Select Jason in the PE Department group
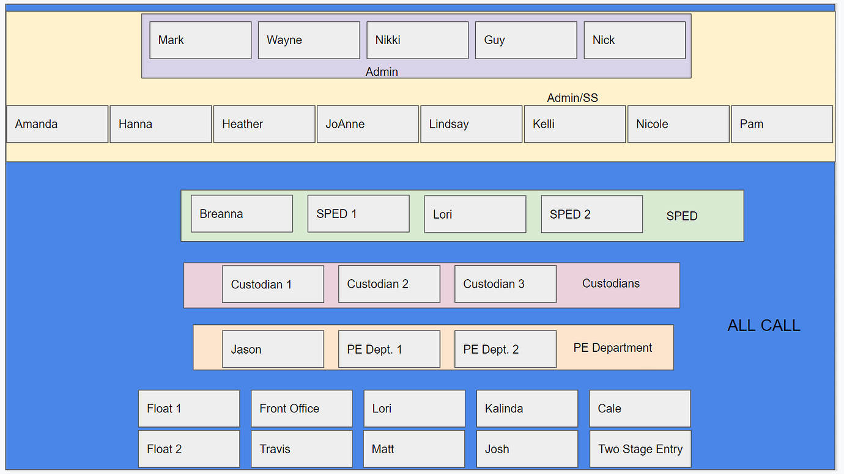Image resolution: width=844 pixels, height=474 pixels. tap(273, 349)
